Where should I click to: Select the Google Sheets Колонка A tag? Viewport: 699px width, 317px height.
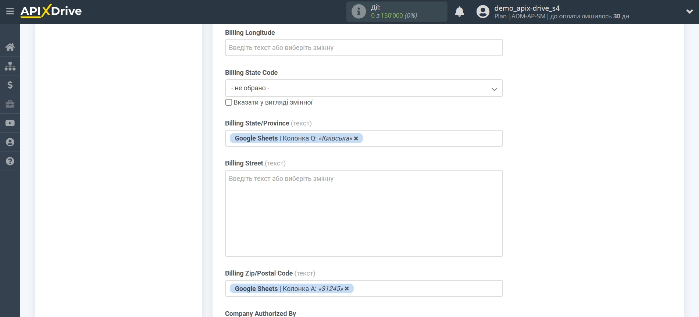coord(292,288)
